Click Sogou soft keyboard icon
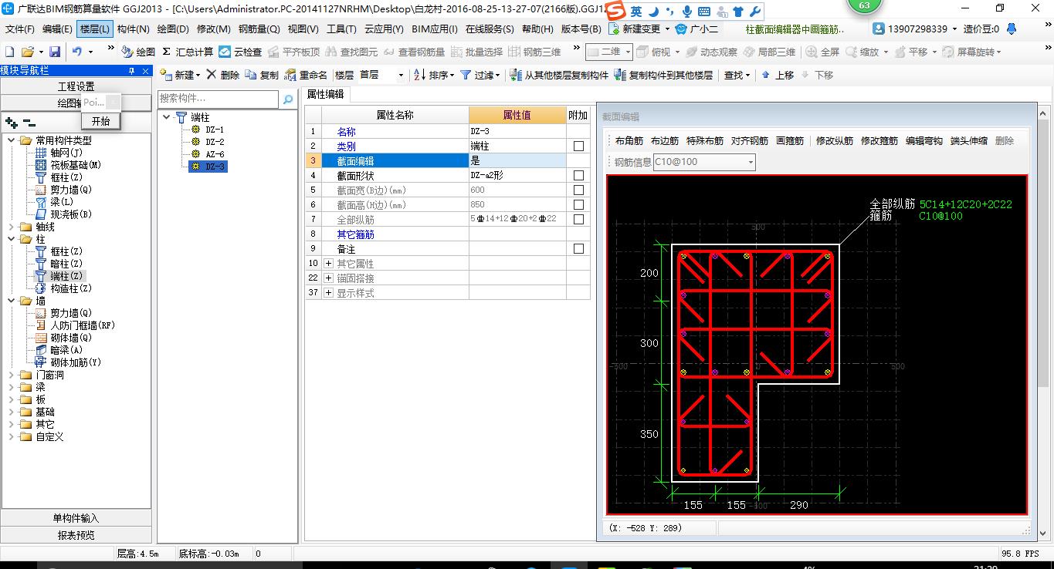 (x=704, y=12)
